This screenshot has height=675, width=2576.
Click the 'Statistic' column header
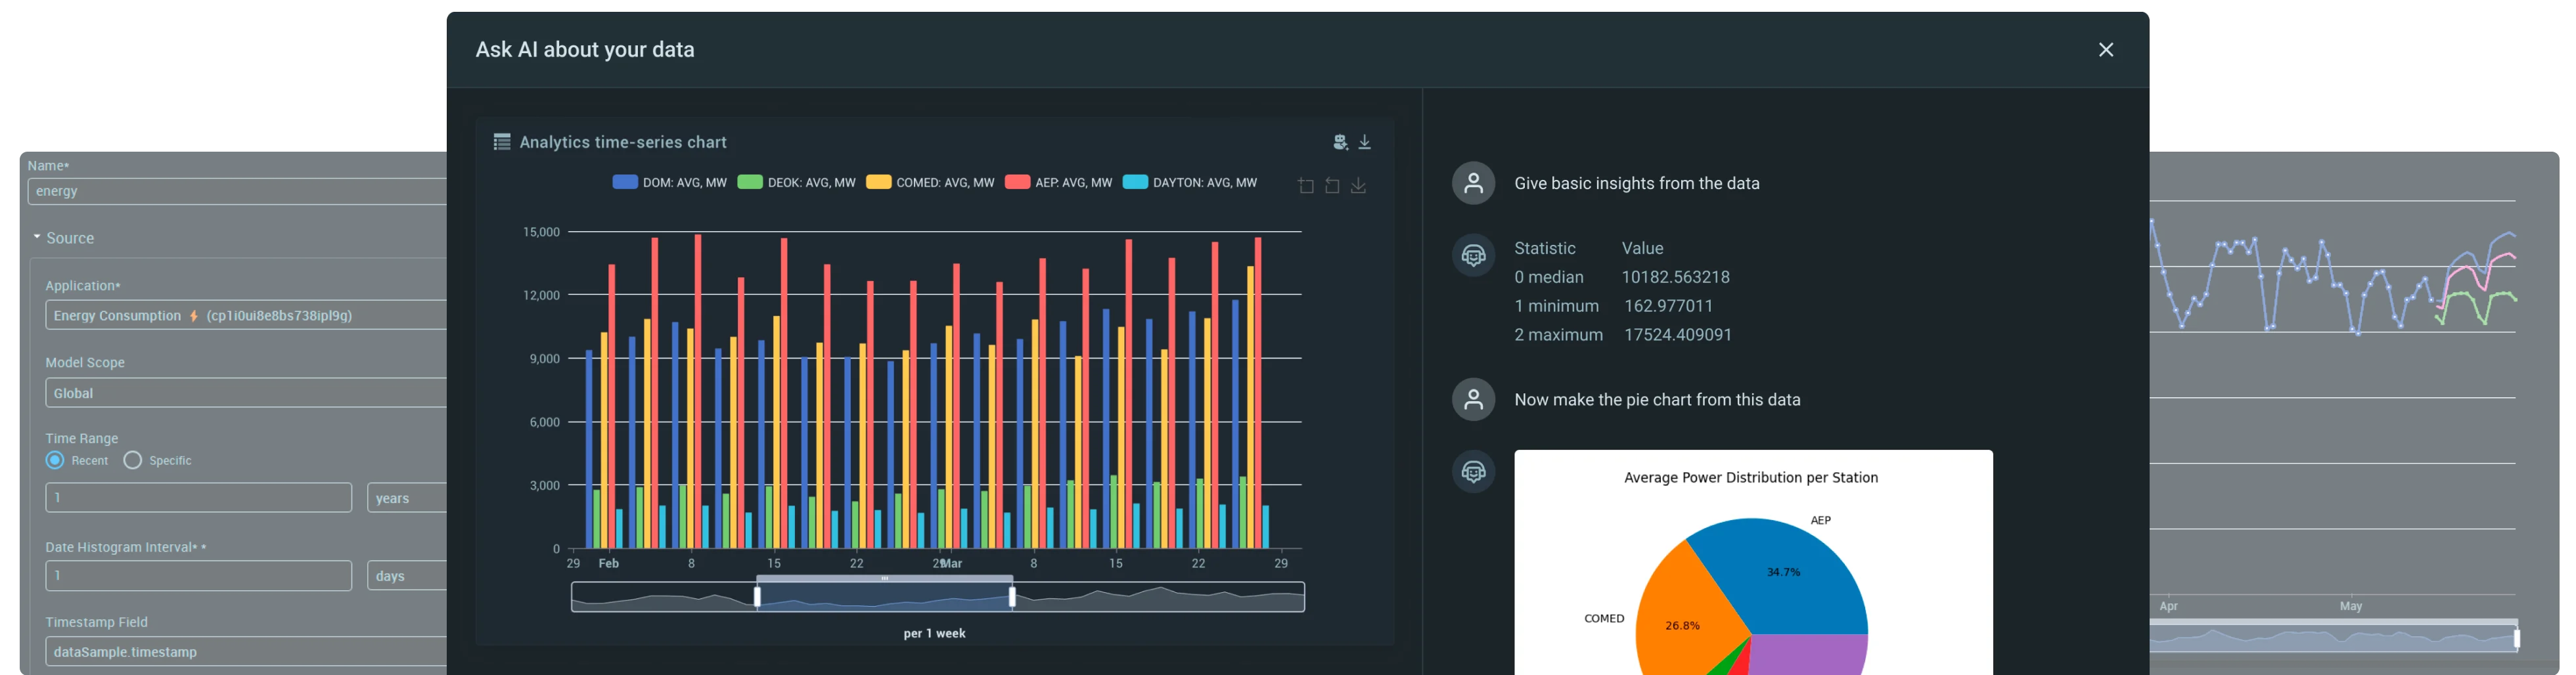coord(1544,248)
